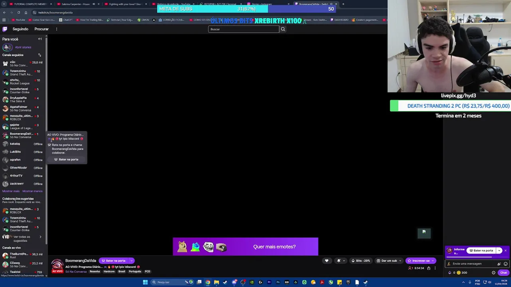Open YouTube bookmark
Viewport: 511px width, 287px height.
(18, 20)
